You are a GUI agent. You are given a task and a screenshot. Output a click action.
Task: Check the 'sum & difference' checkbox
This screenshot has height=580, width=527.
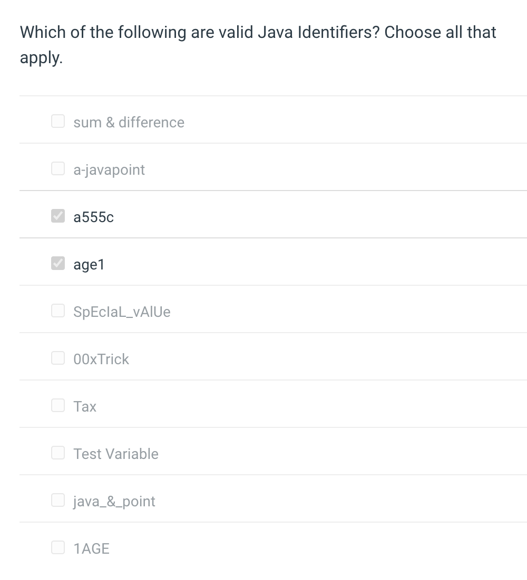[x=57, y=121]
